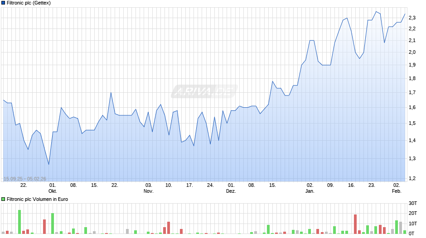This screenshot has width=426, height=238.
Task: Click the 1,3 price axis label
Action: [412, 159]
